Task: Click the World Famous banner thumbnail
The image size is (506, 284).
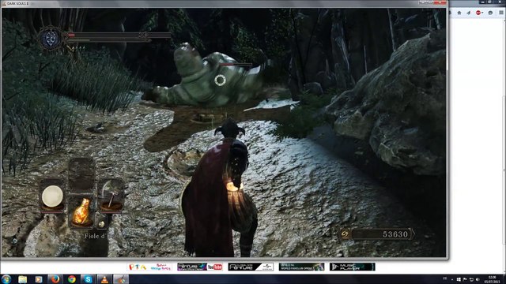Action: tap(301, 267)
